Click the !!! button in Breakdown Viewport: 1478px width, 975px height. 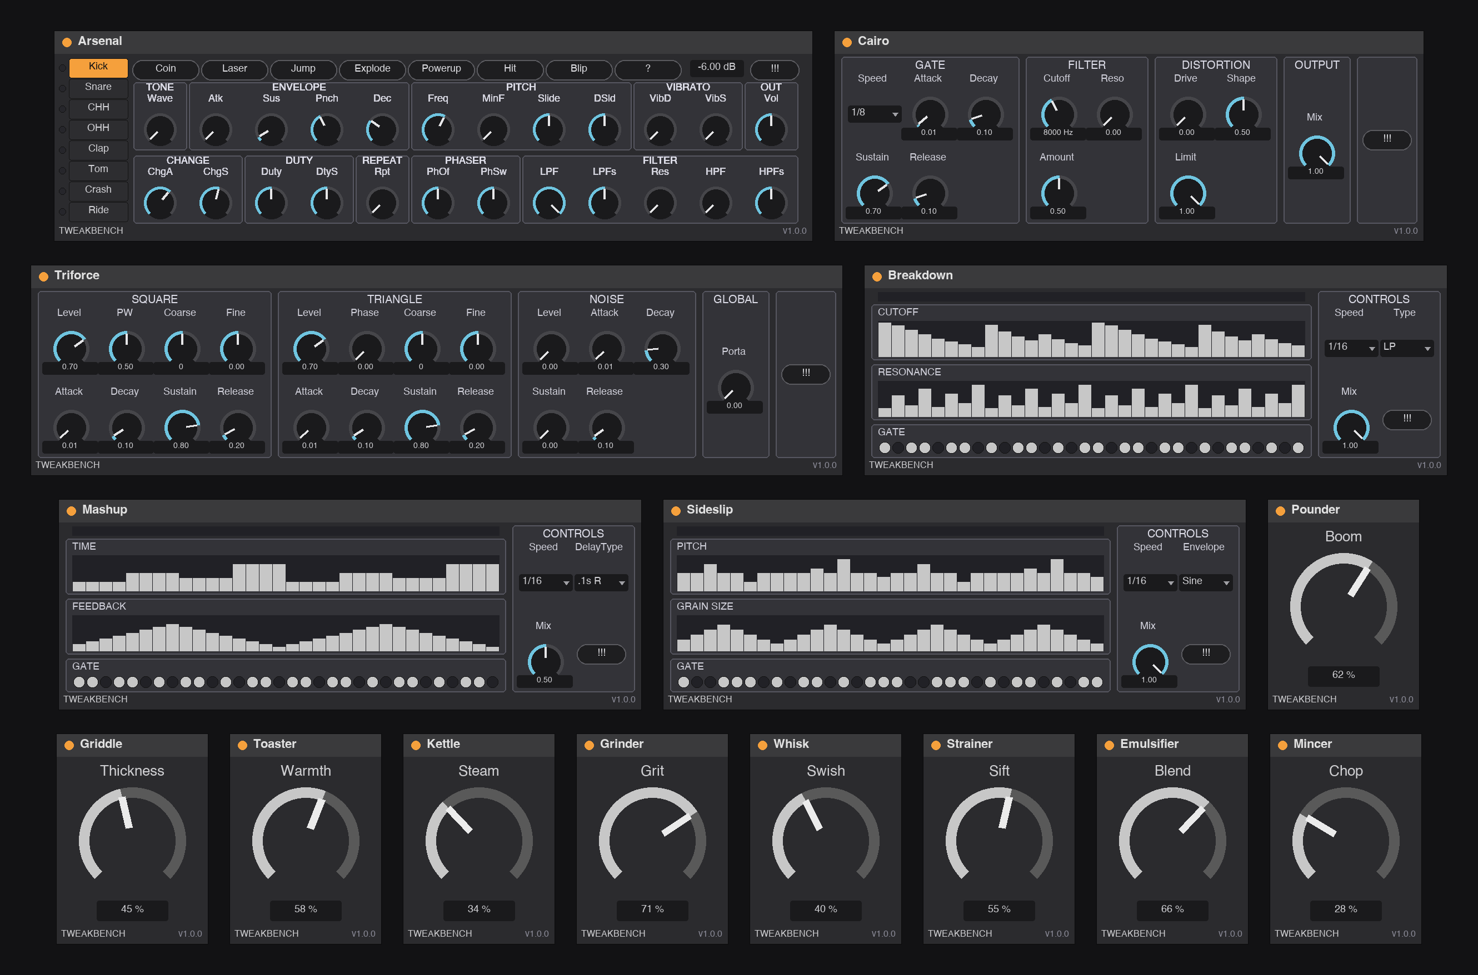point(1407,420)
